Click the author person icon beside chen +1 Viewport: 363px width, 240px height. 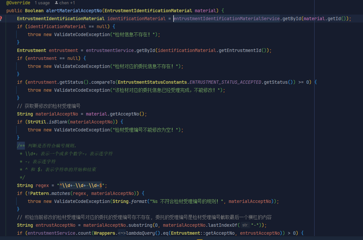coord(56,3)
